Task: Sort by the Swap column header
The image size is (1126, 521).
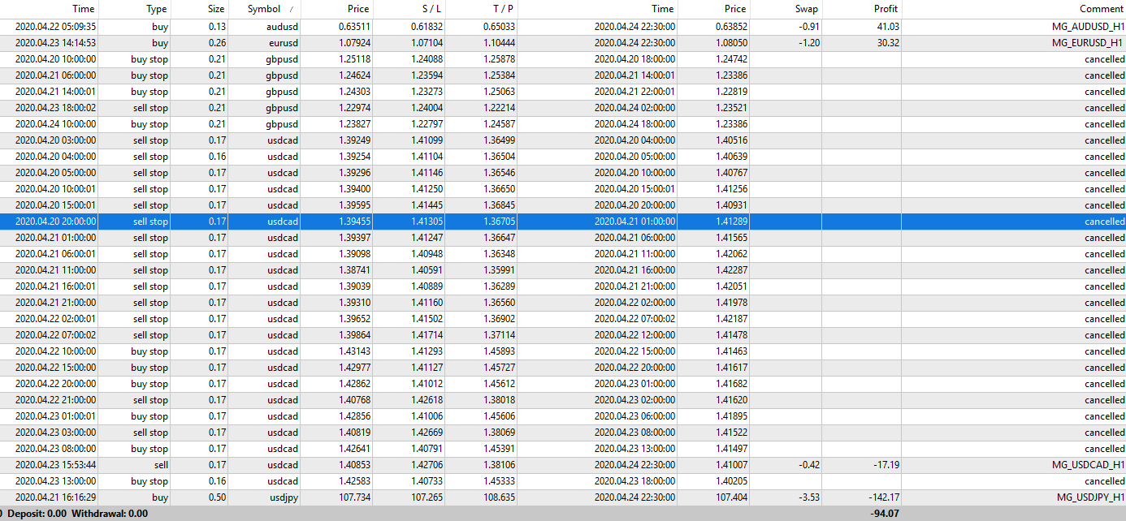Action: [807, 9]
